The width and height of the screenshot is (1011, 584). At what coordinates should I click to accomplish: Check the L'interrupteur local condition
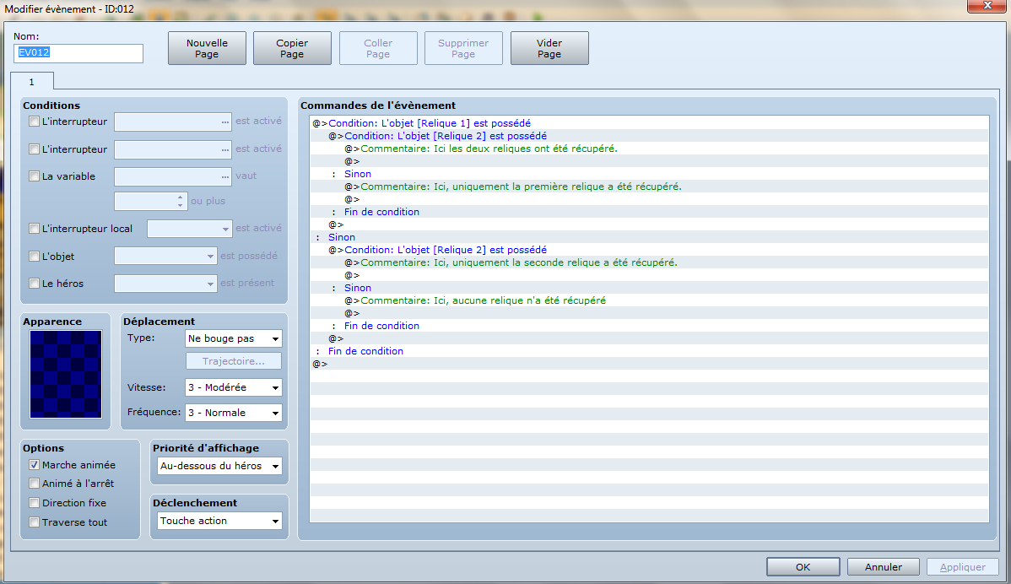[x=34, y=228]
